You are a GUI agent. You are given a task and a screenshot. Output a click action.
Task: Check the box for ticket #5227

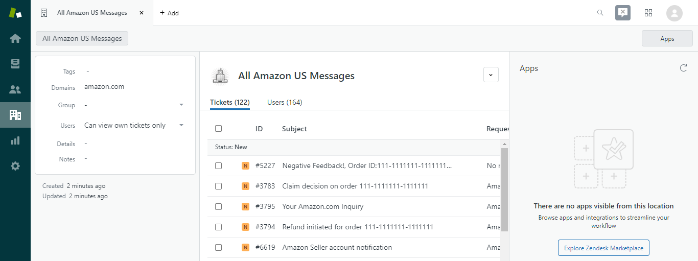(x=219, y=165)
